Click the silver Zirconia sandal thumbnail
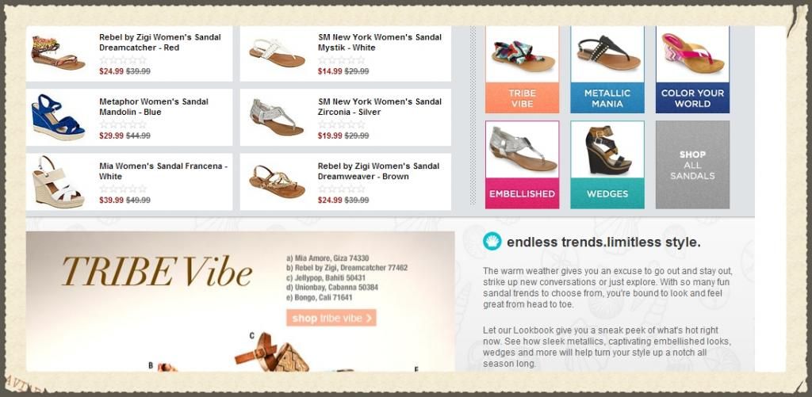The height and width of the screenshot is (397, 812). (277, 117)
